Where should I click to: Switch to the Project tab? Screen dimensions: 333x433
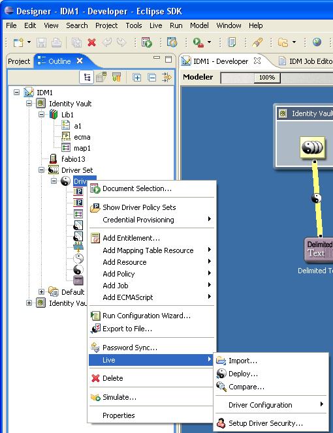point(19,61)
